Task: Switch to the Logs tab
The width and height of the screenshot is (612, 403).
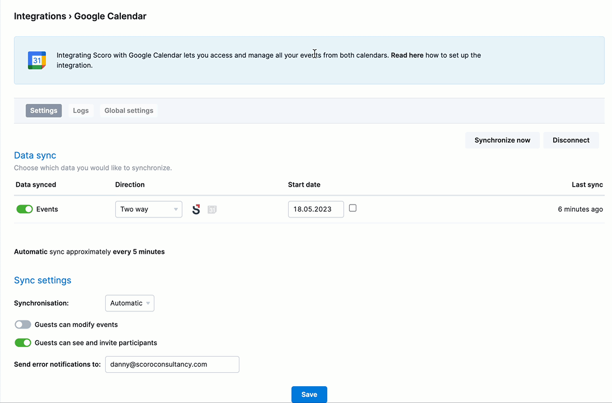Action: click(81, 111)
